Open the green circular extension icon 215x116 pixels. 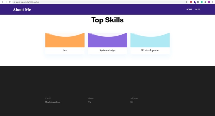point(202,2)
